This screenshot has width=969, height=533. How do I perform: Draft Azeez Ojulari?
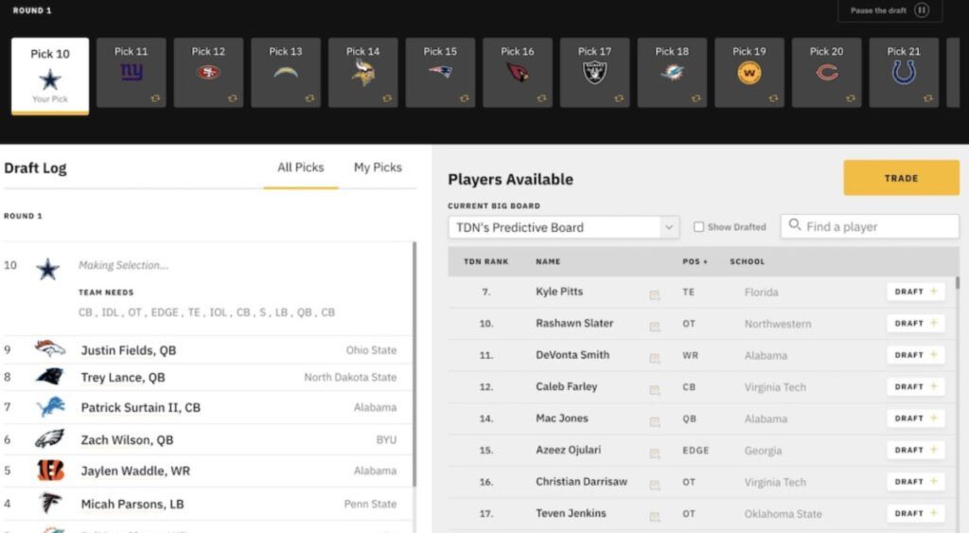(x=915, y=450)
